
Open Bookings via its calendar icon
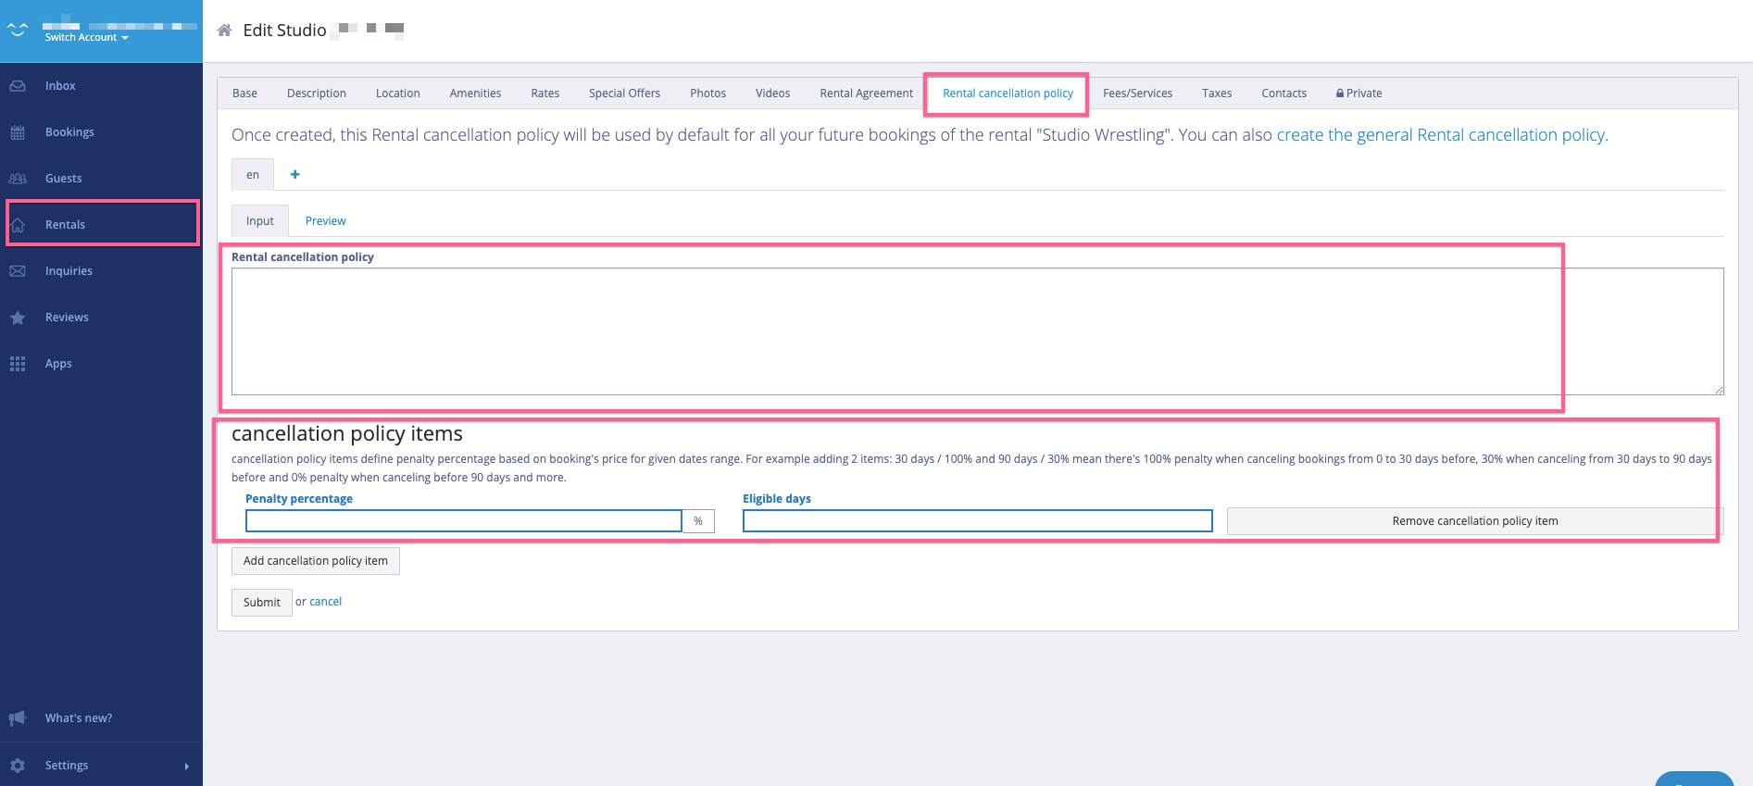pyautogui.click(x=18, y=132)
